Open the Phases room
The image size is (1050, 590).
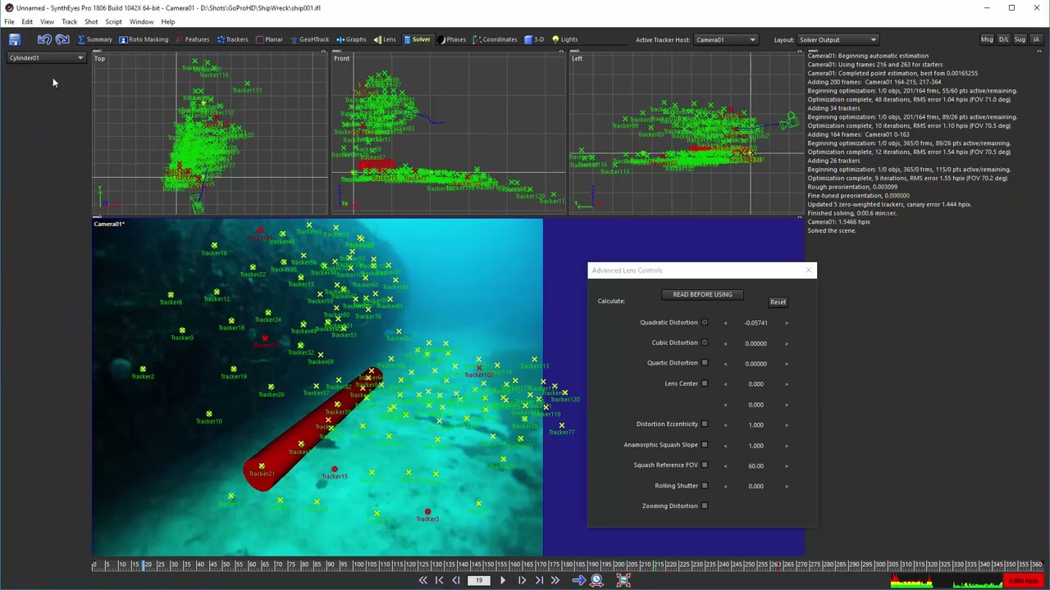(451, 39)
